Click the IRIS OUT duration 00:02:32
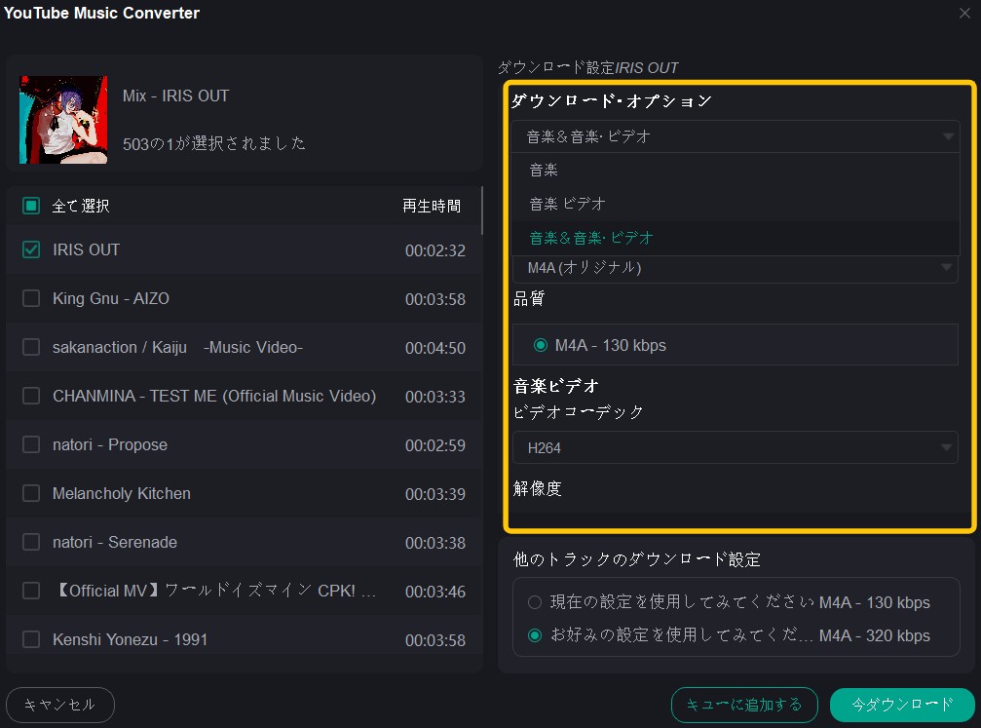This screenshot has height=728, width=981. click(435, 250)
